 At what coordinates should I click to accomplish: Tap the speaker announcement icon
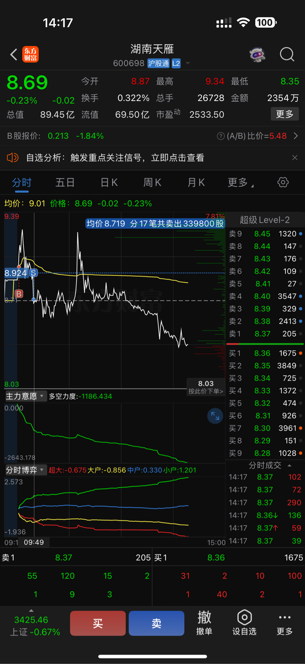pyautogui.click(x=13, y=158)
